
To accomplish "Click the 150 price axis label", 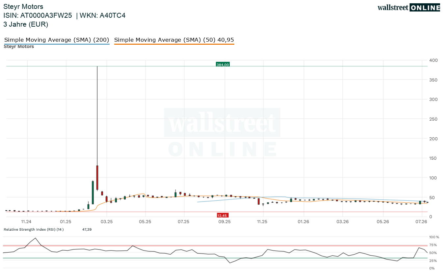I will 433,158.
